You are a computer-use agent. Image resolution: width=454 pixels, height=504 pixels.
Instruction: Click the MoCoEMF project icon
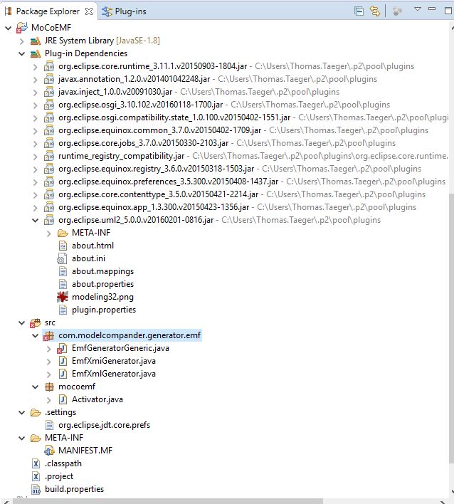coord(22,28)
